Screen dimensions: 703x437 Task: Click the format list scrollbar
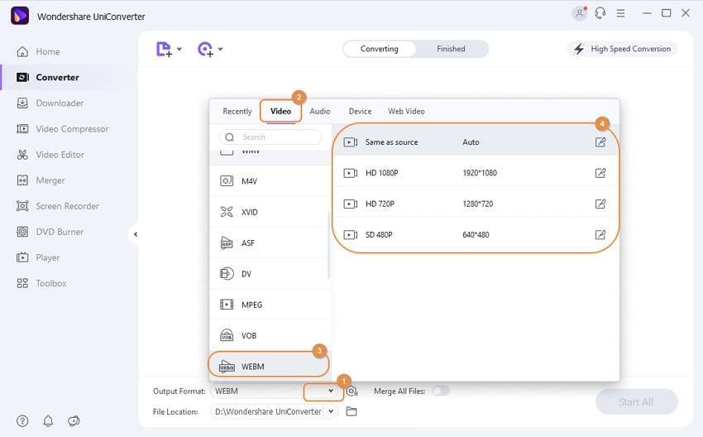[329, 246]
